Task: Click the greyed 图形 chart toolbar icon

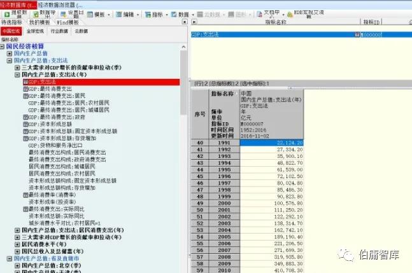Action: coord(231,15)
